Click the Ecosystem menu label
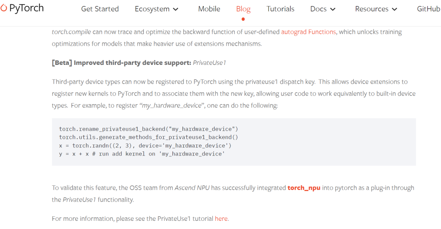The height and width of the screenshot is (229, 441). [x=152, y=9]
